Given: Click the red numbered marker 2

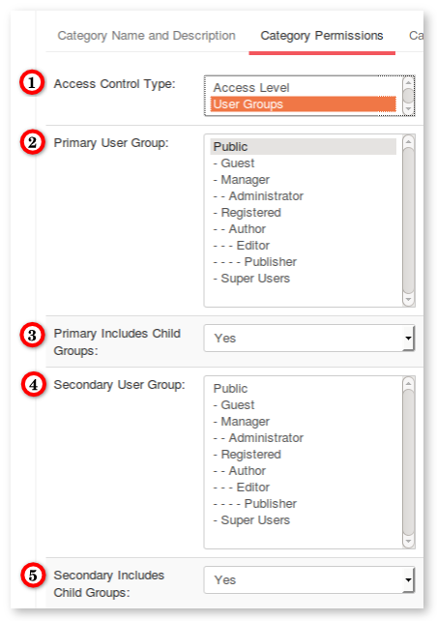Looking at the screenshot, I should [x=32, y=141].
